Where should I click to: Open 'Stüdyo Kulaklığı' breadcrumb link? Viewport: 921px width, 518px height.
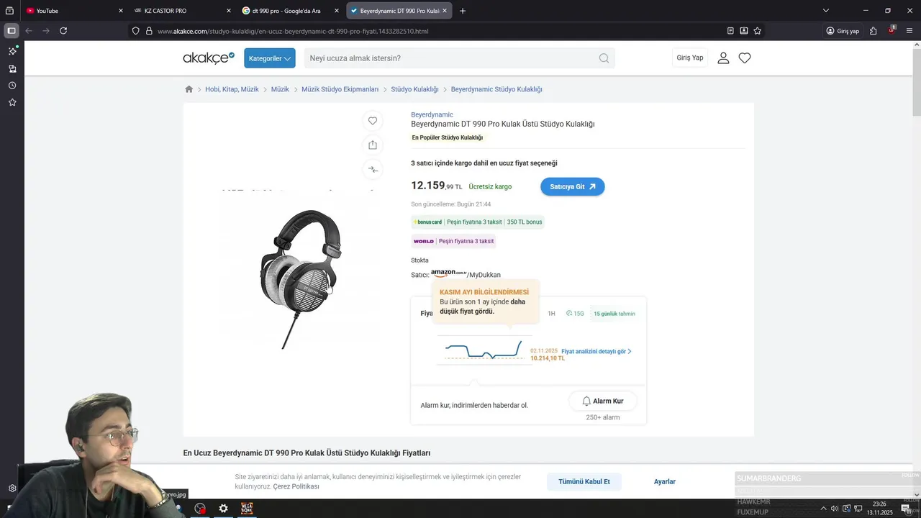tap(414, 89)
